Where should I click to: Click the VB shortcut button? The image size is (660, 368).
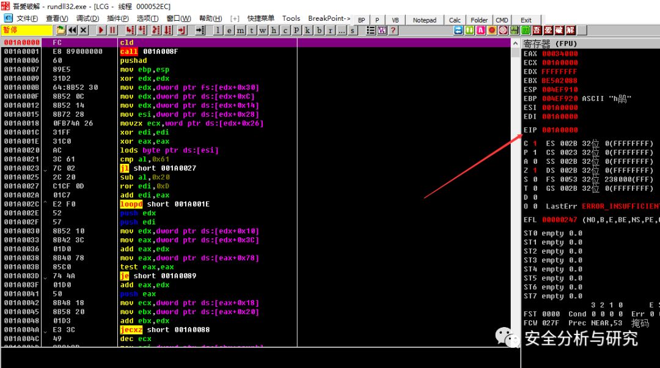[x=395, y=20]
